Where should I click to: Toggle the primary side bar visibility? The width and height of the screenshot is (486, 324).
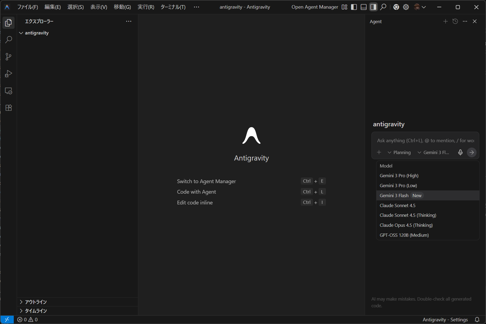pyautogui.click(x=354, y=7)
